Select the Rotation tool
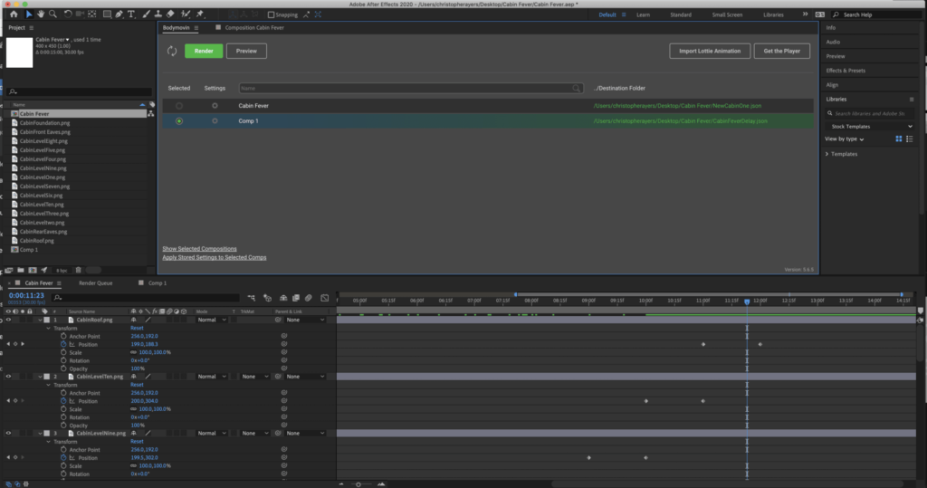Screen dimensions: 927x488 point(67,14)
